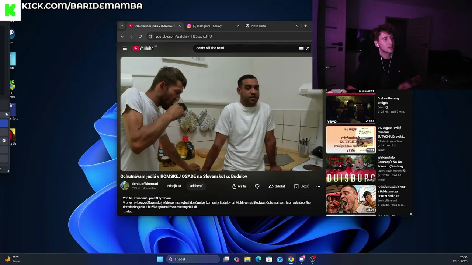
Task: Open the Windows Start menu
Action: [160, 259]
